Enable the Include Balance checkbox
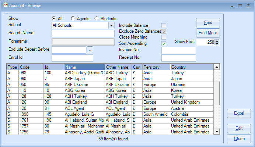The image size is (255, 147). click(164, 25)
